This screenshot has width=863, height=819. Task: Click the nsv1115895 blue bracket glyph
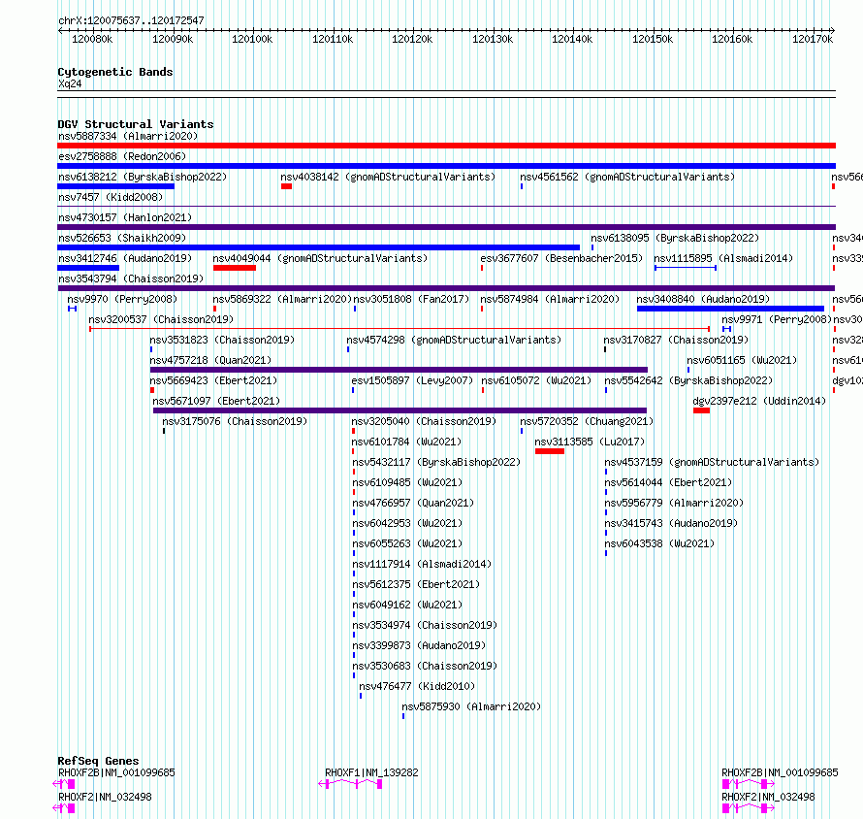point(686,268)
